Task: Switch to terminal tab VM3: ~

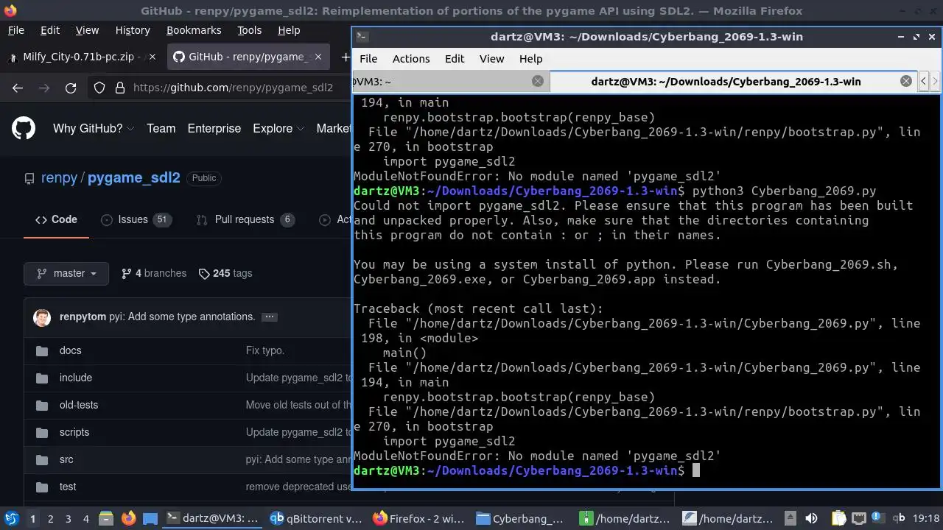Action: click(x=450, y=81)
